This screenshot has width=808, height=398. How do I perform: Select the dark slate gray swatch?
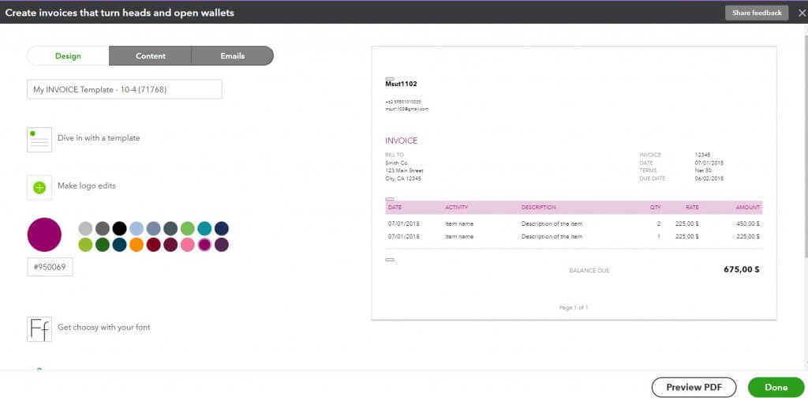click(170, 228)
